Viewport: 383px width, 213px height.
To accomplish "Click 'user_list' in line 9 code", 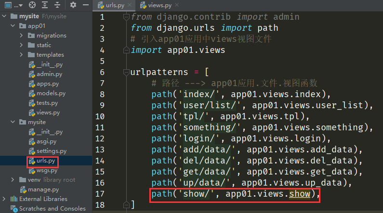I will 340,105.
